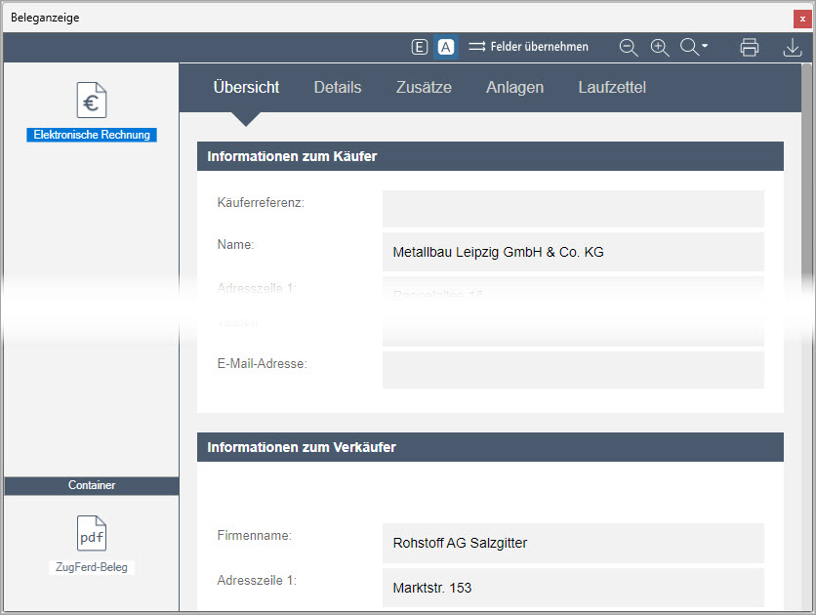Screen dimensions: 816x615
Task: Download the document via download icon
Action: click(x=792, y=48)
